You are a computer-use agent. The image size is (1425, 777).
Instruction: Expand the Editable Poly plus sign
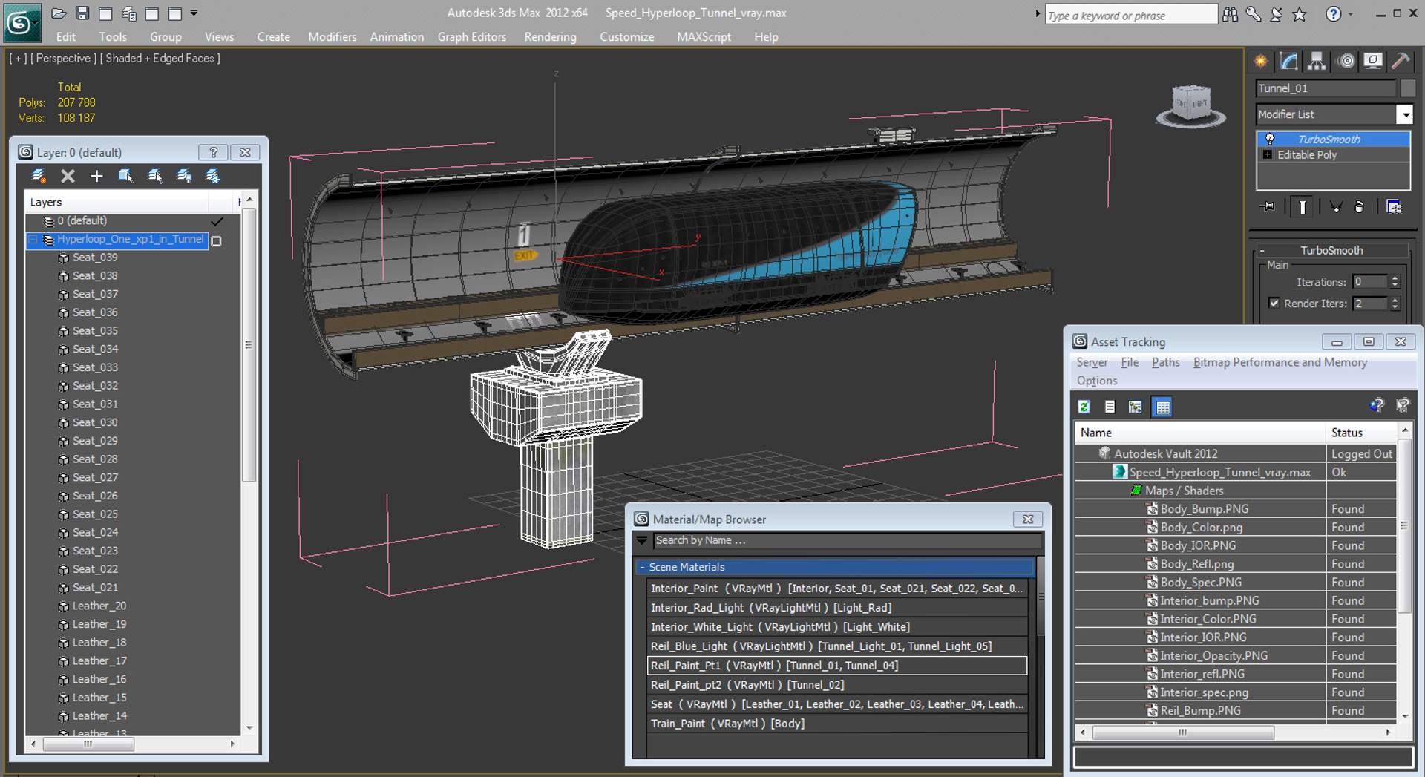[x=1268, y=154]
